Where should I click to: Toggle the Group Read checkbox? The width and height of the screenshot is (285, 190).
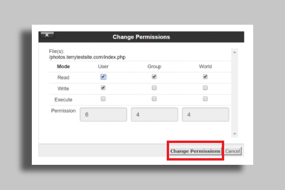154,76
